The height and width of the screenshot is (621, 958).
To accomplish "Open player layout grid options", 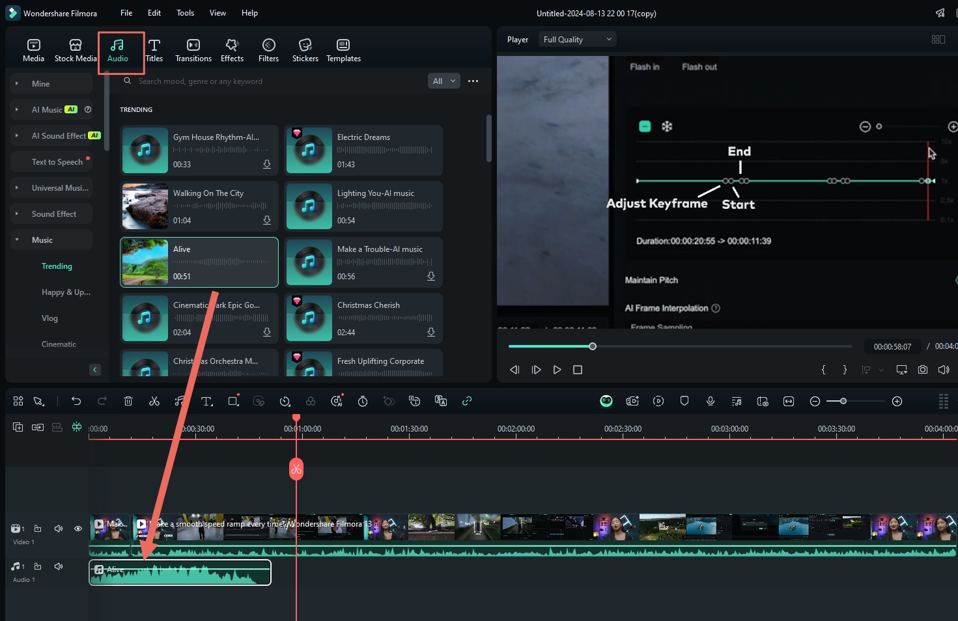I will click(x=938, y=40).
